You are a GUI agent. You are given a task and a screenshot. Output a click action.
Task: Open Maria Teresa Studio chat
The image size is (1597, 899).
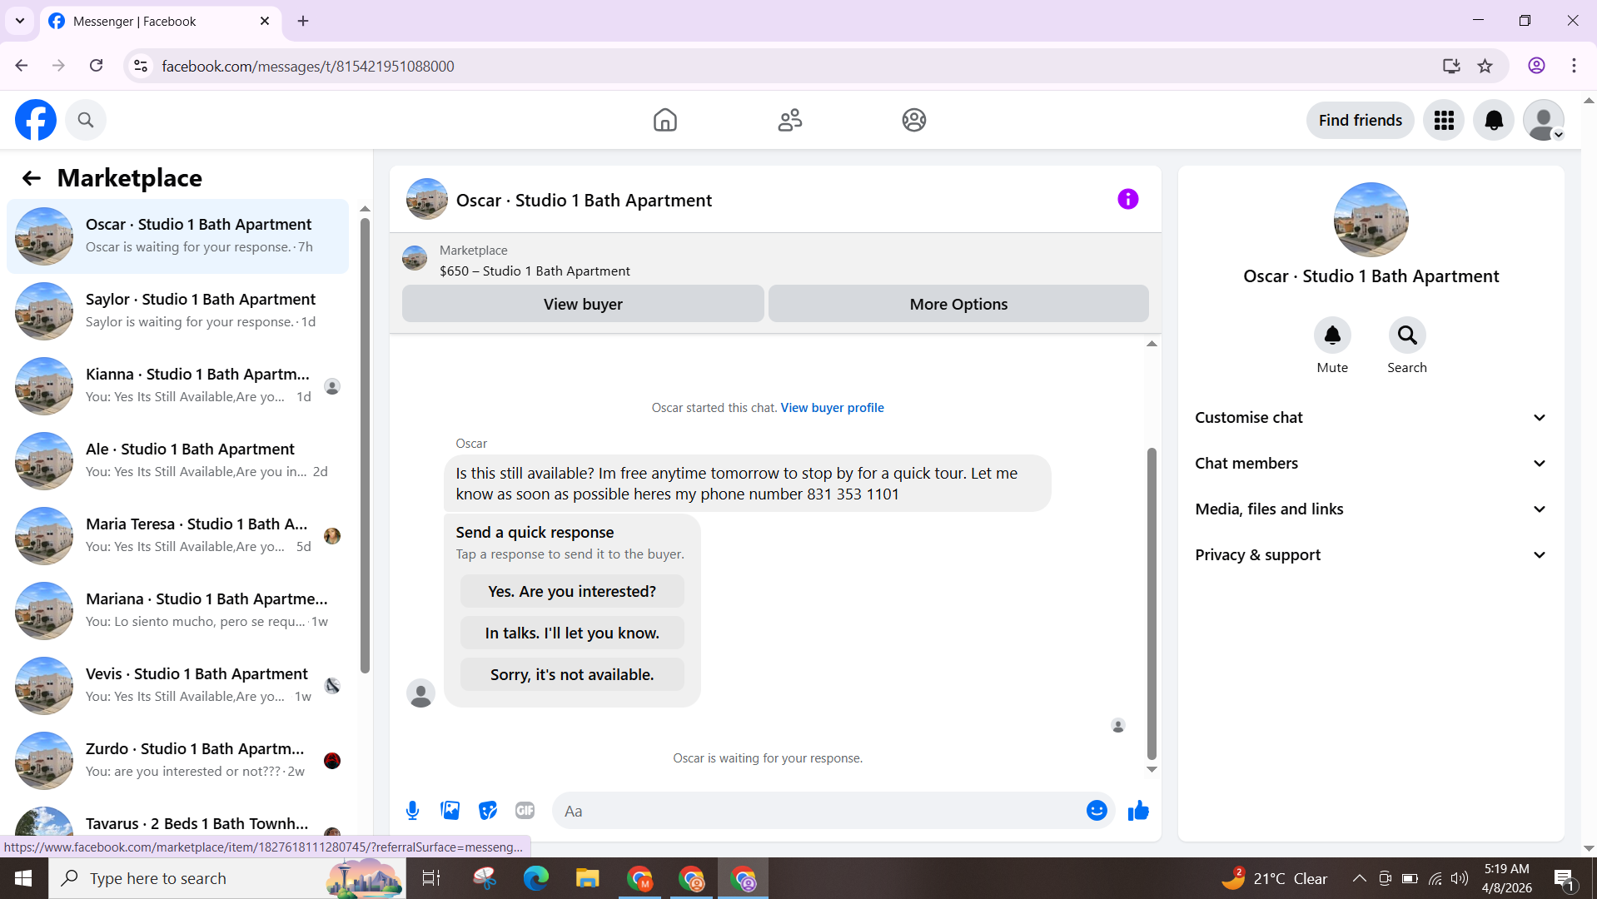click(x=177, y=535)
